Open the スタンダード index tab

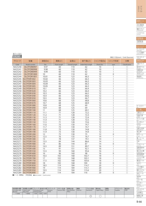(x=141, y=58)
